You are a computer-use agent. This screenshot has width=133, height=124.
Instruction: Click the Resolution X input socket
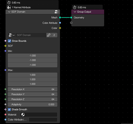pos(6,89)
